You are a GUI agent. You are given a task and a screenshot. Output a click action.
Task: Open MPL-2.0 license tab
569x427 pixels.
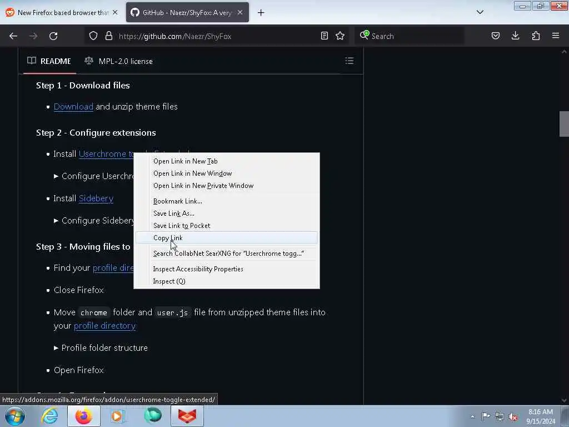tap(119, 61)
